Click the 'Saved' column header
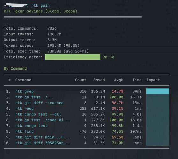This screenshot has width=178, height=159. pyautogui.click(x=99, y=80)
